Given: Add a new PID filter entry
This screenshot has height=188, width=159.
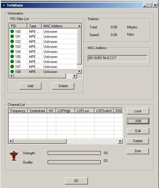Looking at the screenshot, I should (x=30, y=86).
